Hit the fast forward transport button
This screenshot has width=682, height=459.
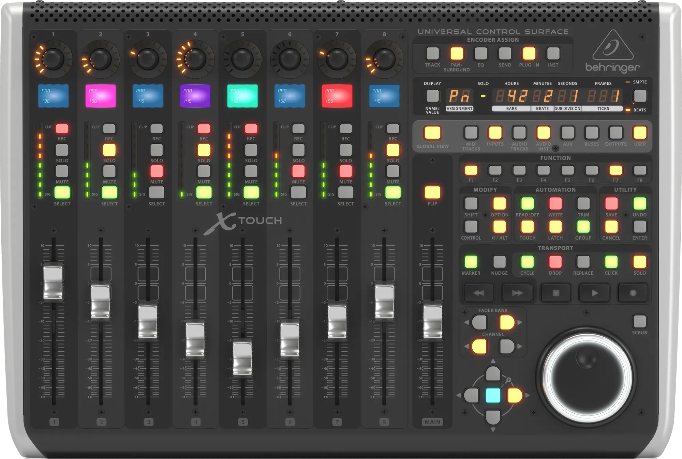[x=517, y=293]
